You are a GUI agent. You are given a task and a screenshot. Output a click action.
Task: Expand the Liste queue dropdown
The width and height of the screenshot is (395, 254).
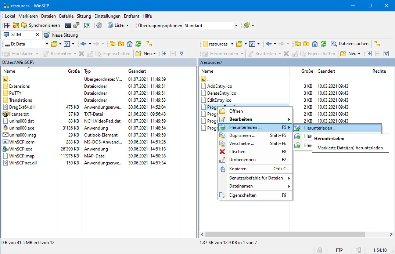(127, 25)
